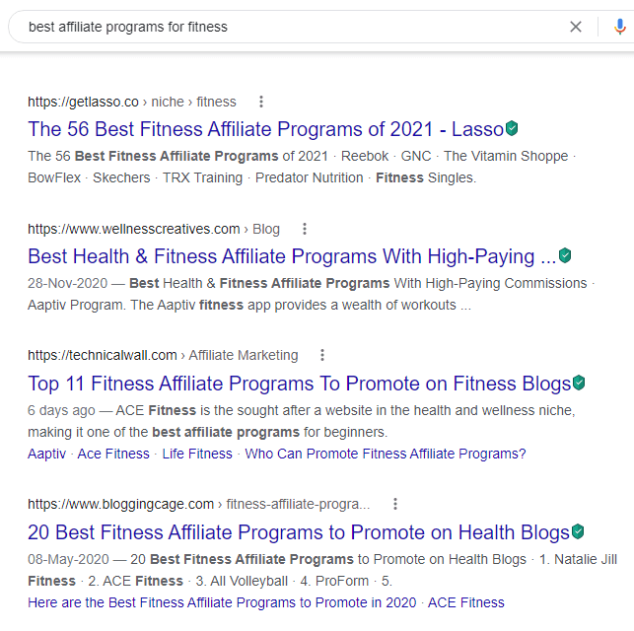
Task: Jump to Ace Fitness sitelink under technicalwall
Action: [113, 454]
